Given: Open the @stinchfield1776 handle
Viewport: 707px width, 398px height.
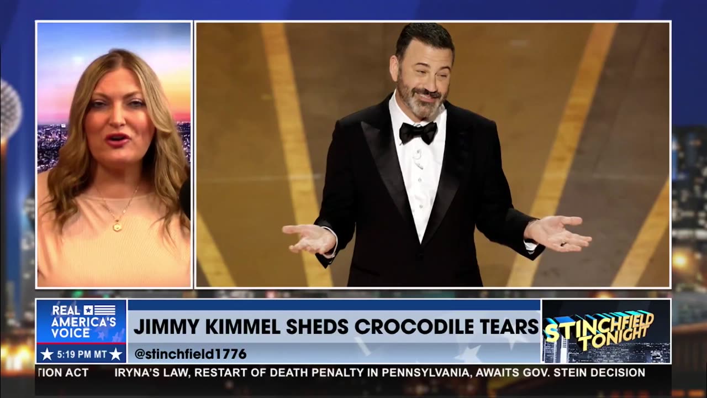Looking at the screenshot, I should coord(190,354).
